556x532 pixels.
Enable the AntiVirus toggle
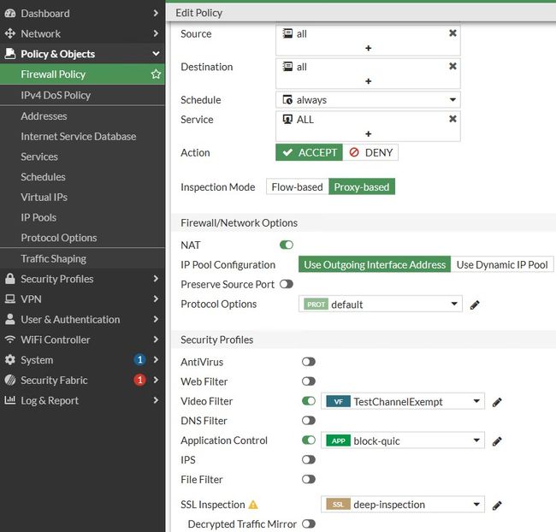(308, 362)
